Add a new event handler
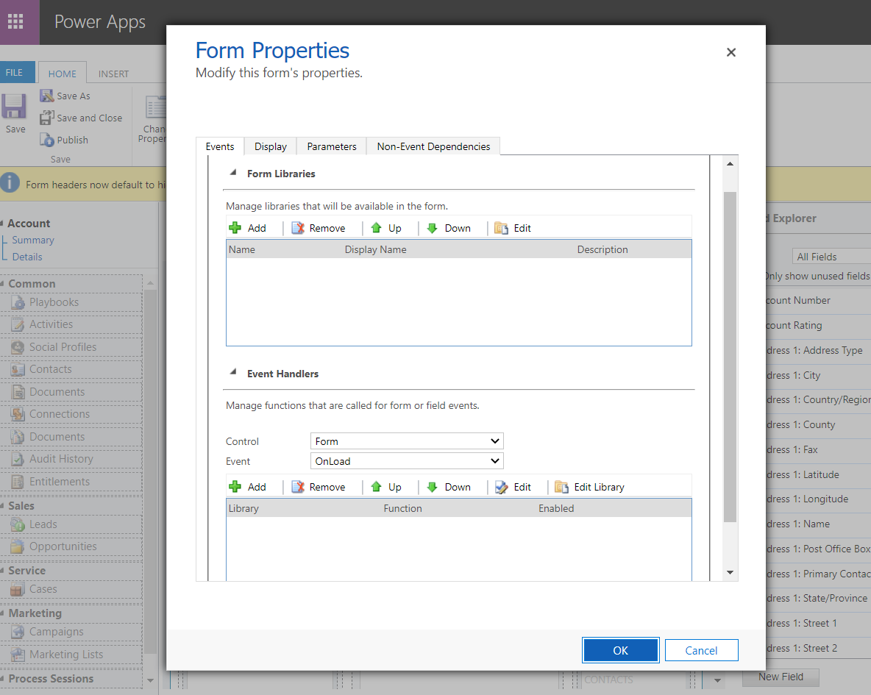This screenshot has height=695, width=871. [247, 487]
